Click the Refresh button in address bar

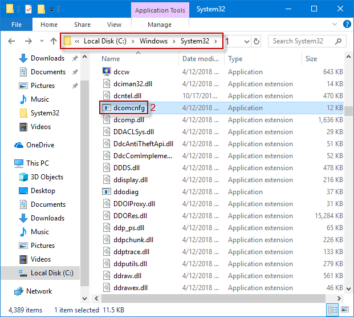click(257, 41)
